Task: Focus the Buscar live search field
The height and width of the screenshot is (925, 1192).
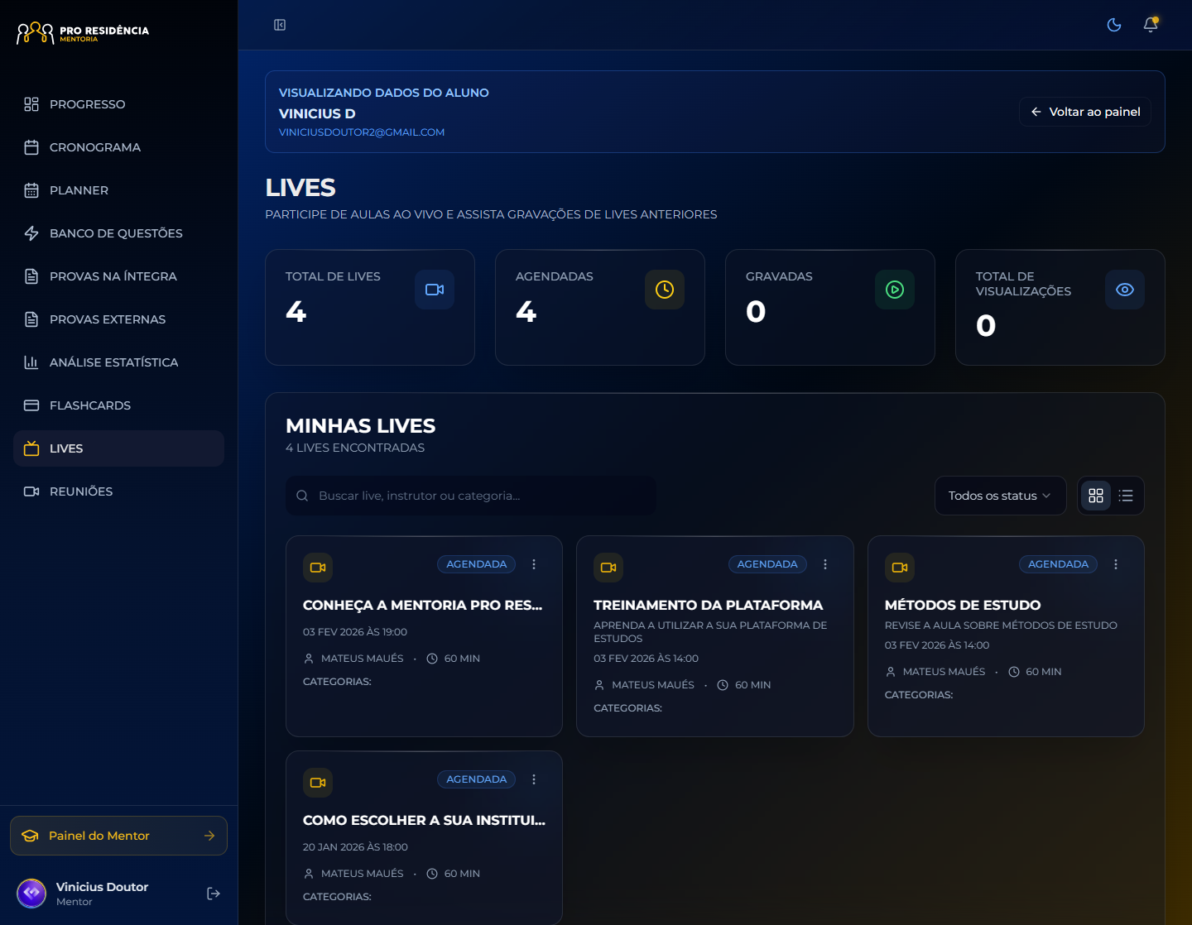Action: pyautogui.click(x=471, y=496)
